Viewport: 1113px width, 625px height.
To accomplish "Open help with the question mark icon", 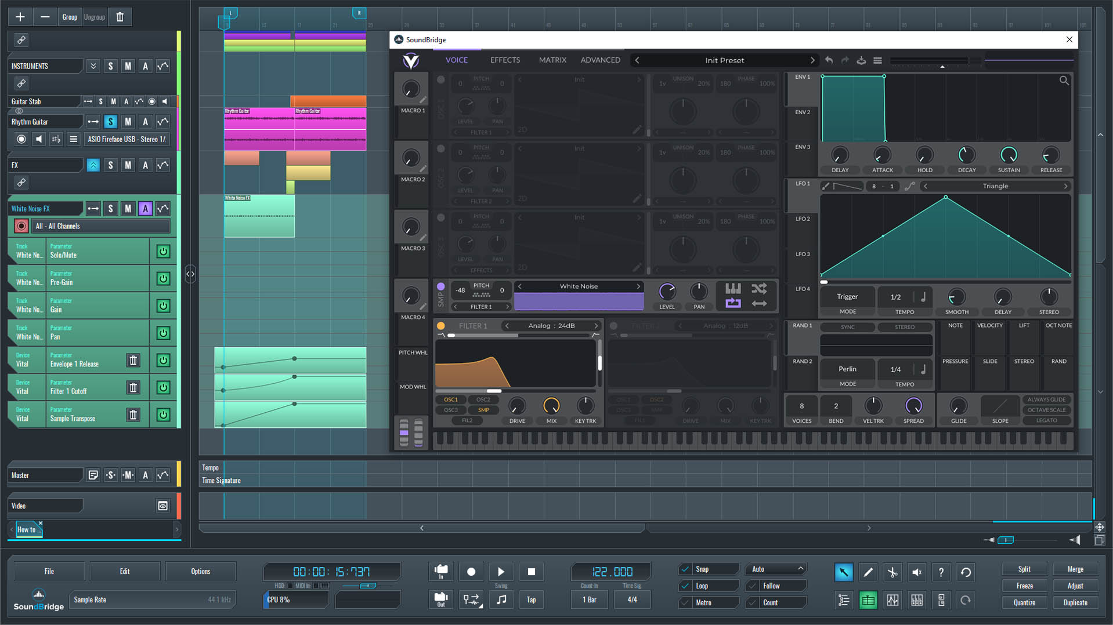I will click(941, 572).
